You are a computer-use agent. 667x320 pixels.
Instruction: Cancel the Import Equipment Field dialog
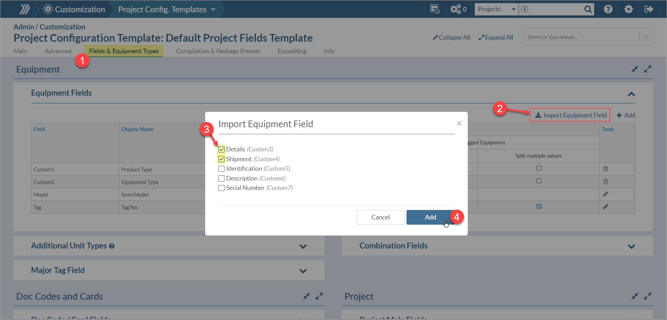pos(380,217)
